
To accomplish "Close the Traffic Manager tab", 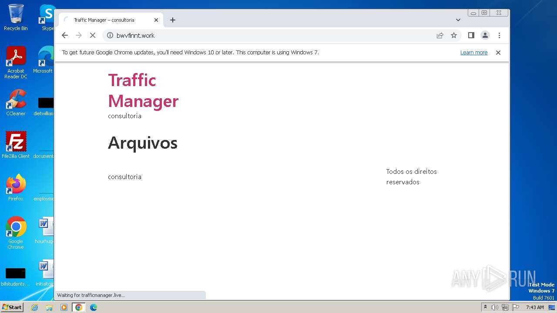I will coord(156,20).
